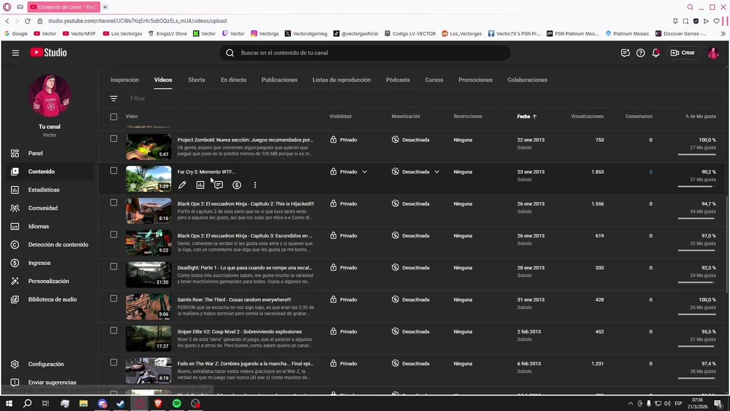Viewport: 730px width, 411px height.
Task: Open Black Ops 2 Capitulo 2 video title
Action: point(245,204)
